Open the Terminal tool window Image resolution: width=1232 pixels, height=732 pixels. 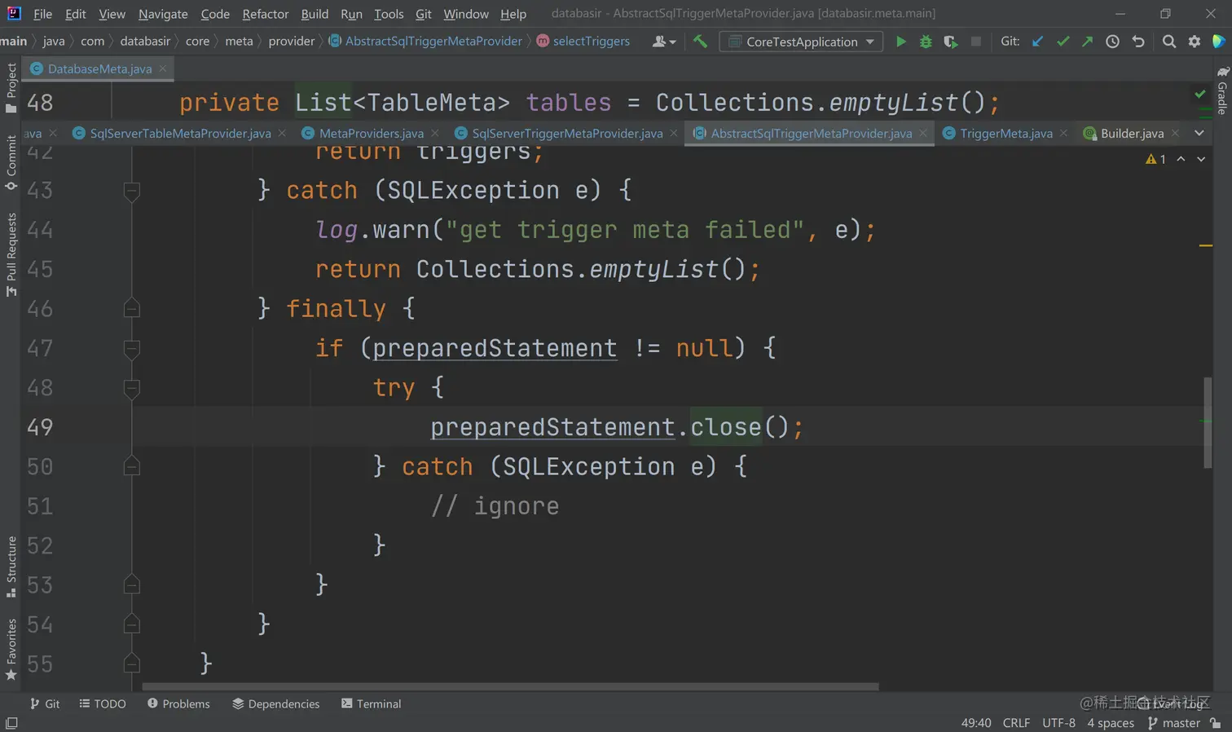(371, 703)
